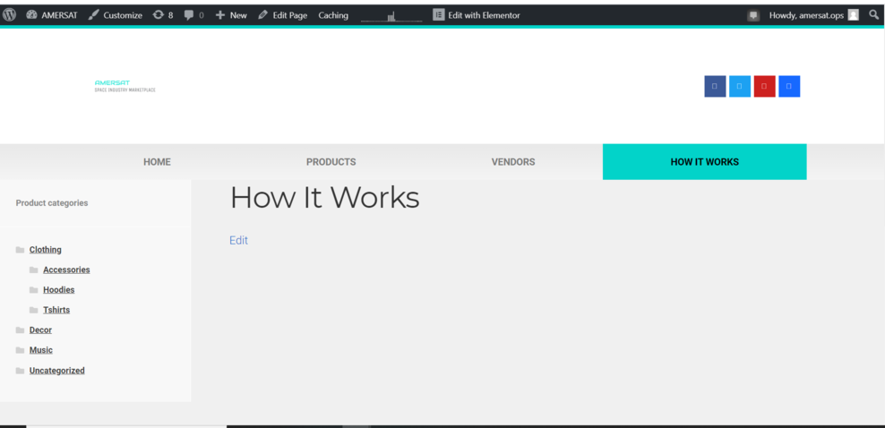Image resolution: width=885 pixels, height=428 pixels.
Task: Click the red social button
Action: point(764,86)
